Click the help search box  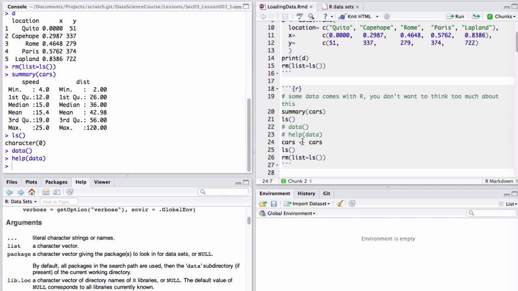[x=223, y=192]
